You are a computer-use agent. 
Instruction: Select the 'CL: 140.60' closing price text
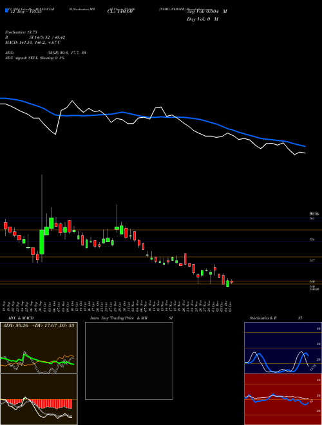coord(120,12)
